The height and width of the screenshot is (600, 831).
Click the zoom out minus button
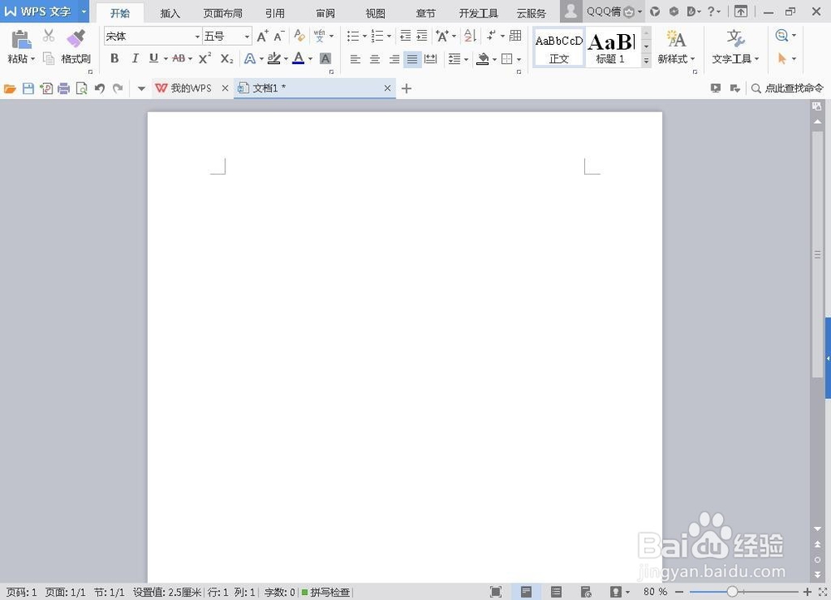point(680,592)
